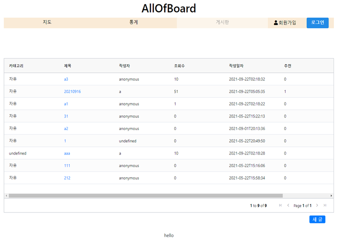
Task: Click the 새 글 button
Action: tap(317, 219)
